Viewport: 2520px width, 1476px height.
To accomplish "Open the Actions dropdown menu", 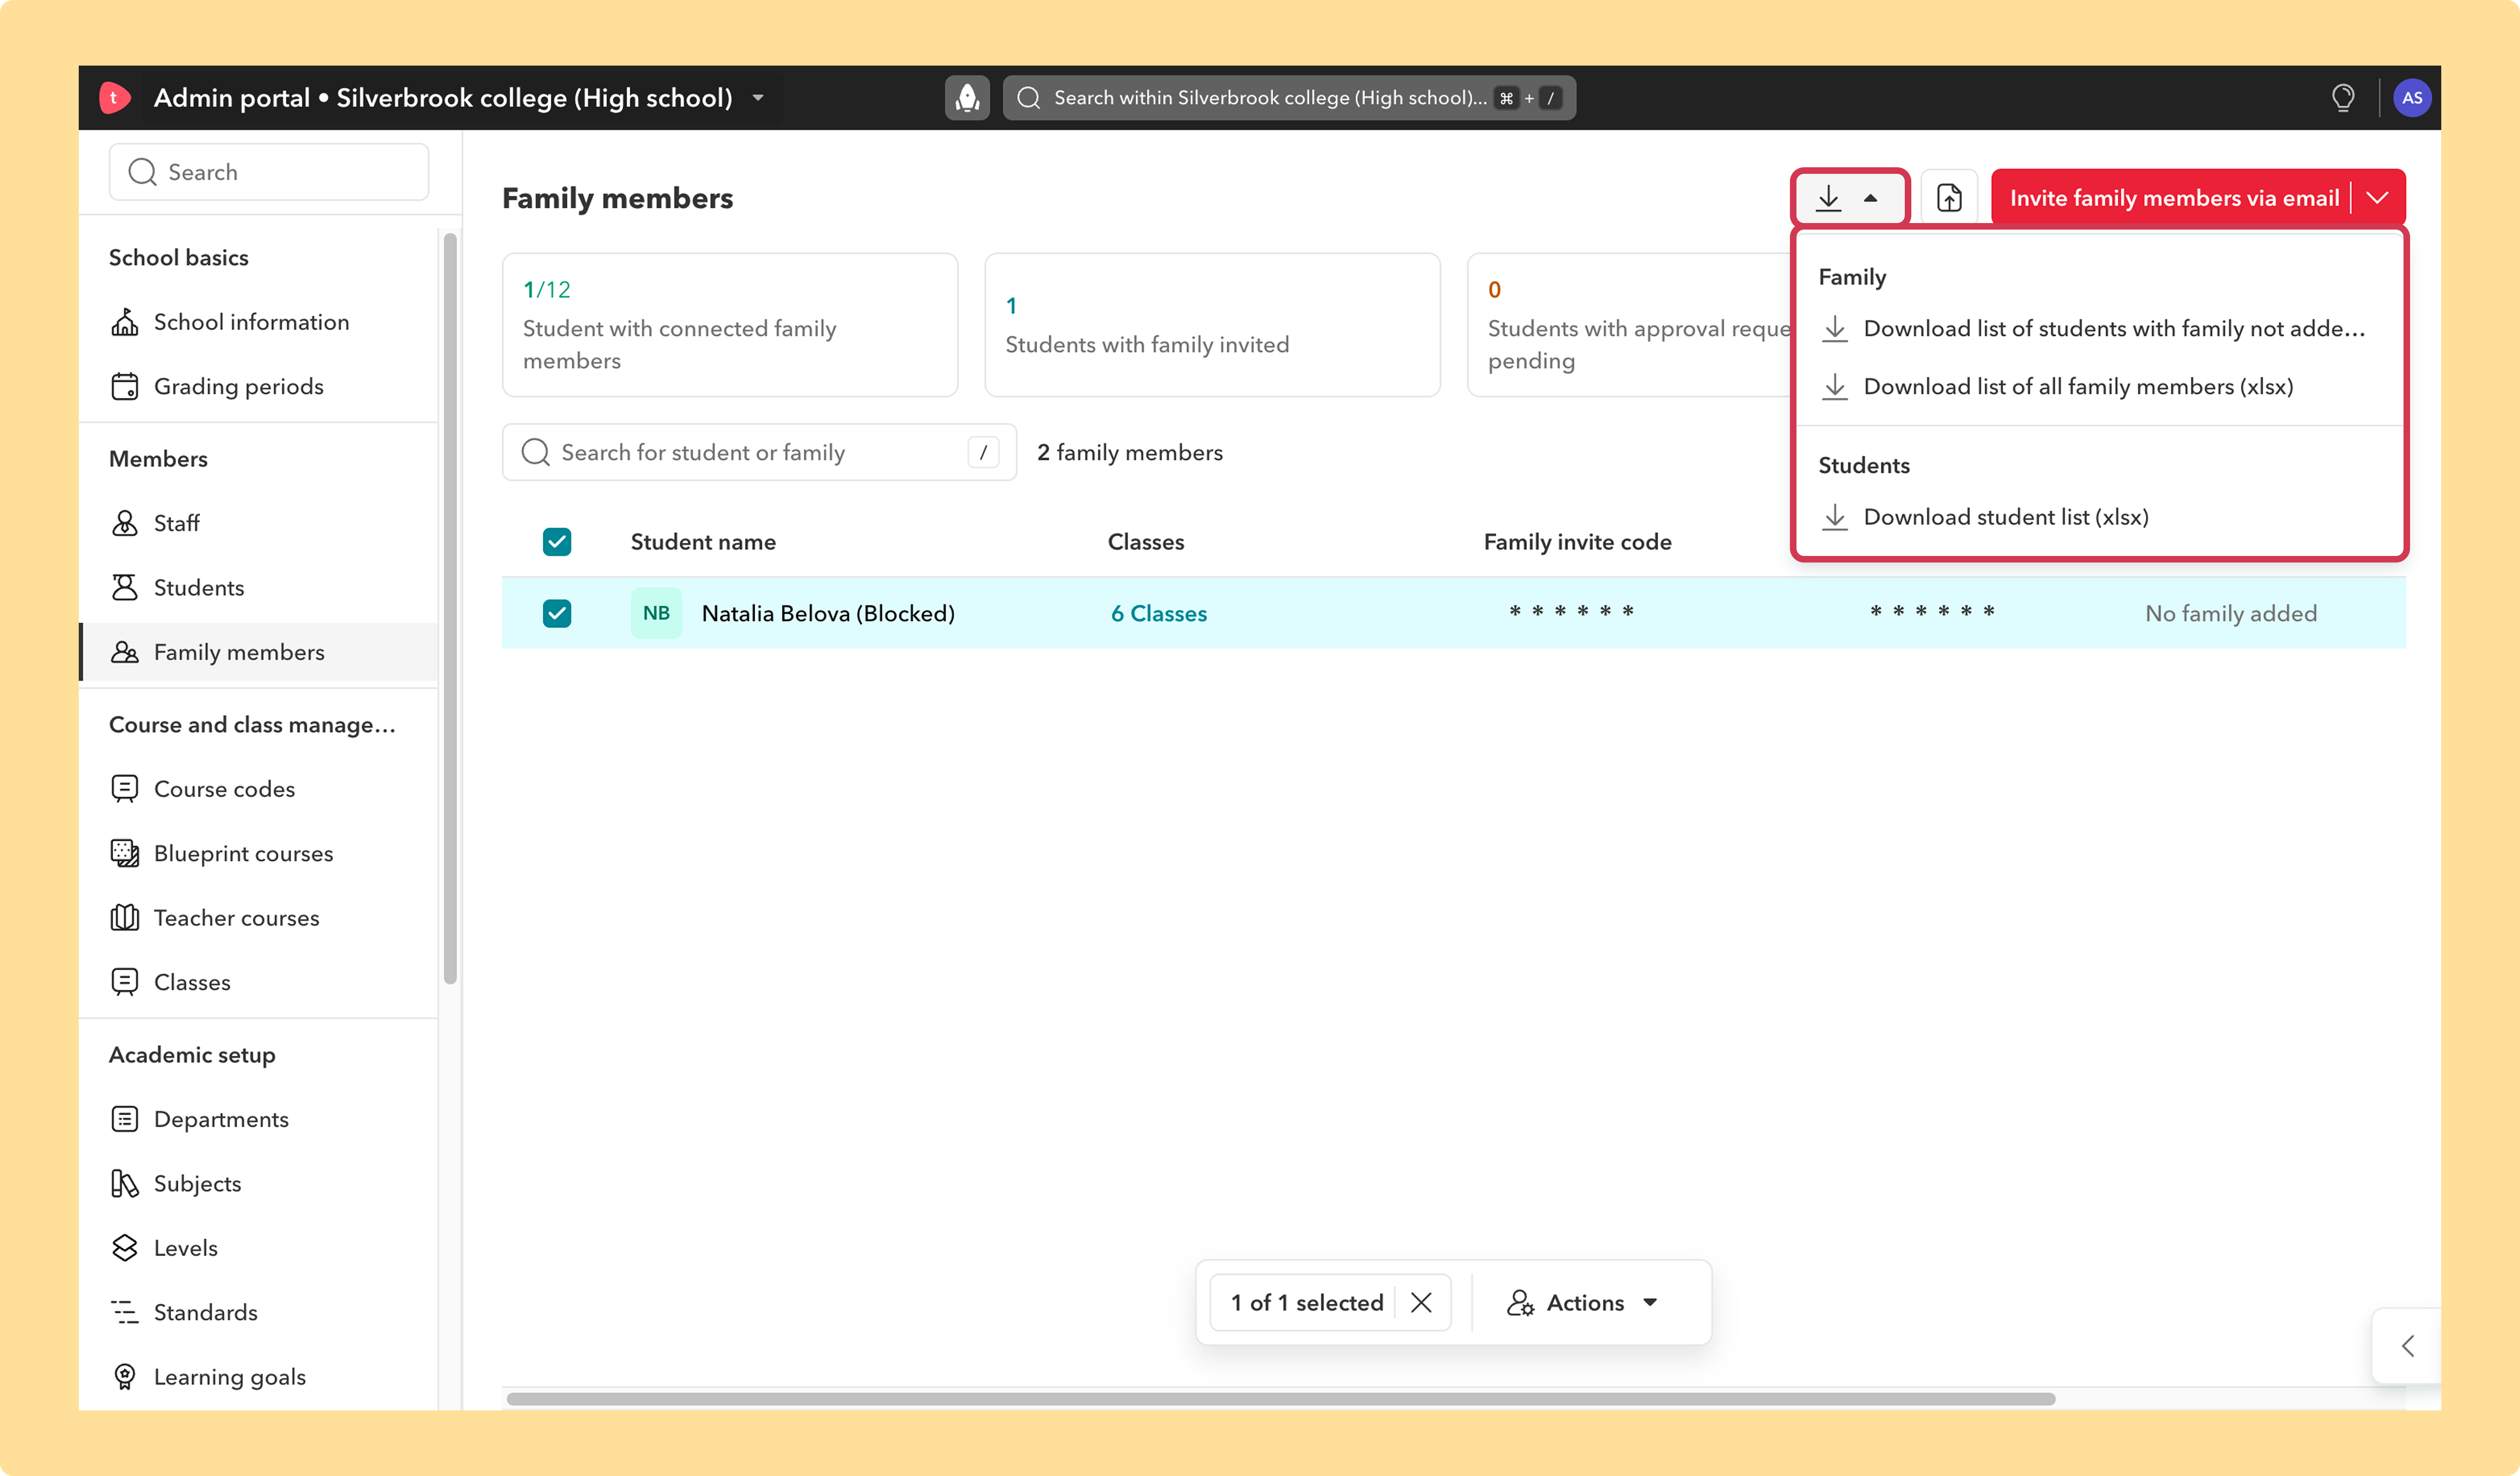I will point(1583,1303).
